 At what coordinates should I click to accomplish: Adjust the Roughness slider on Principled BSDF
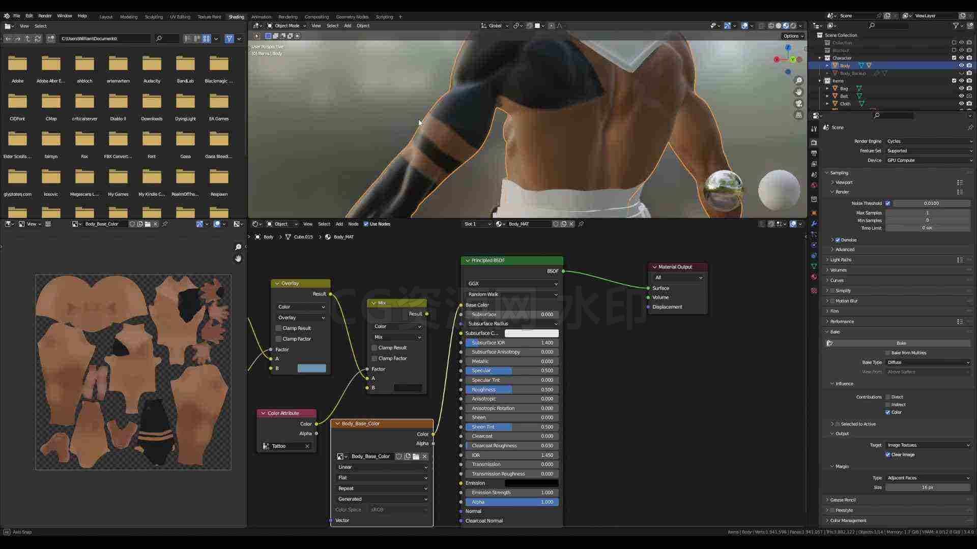pyautogui.click(x=512, y=390)
